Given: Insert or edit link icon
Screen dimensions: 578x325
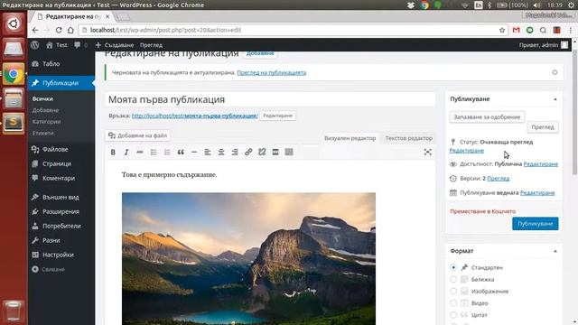Looking at the screenshot, I should [248, 153].
